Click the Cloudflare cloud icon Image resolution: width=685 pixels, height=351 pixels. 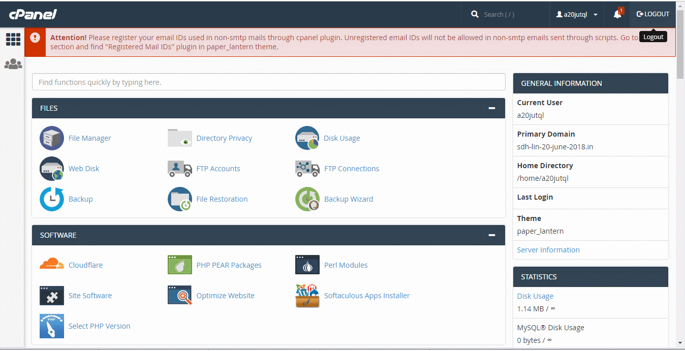point(52,264)
